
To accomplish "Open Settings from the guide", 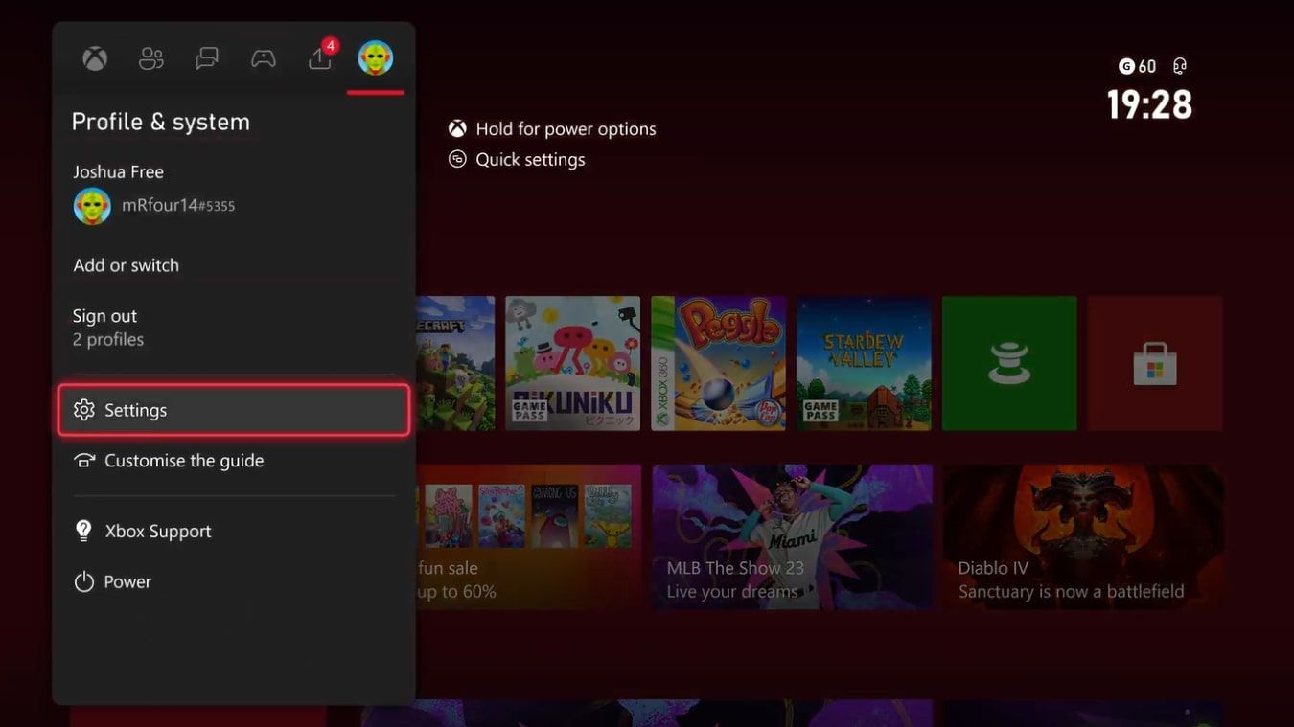I will (x=234, y=410).
